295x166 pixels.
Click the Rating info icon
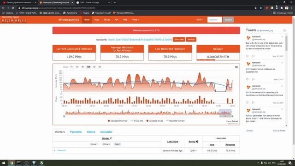[x=197, y=142]
